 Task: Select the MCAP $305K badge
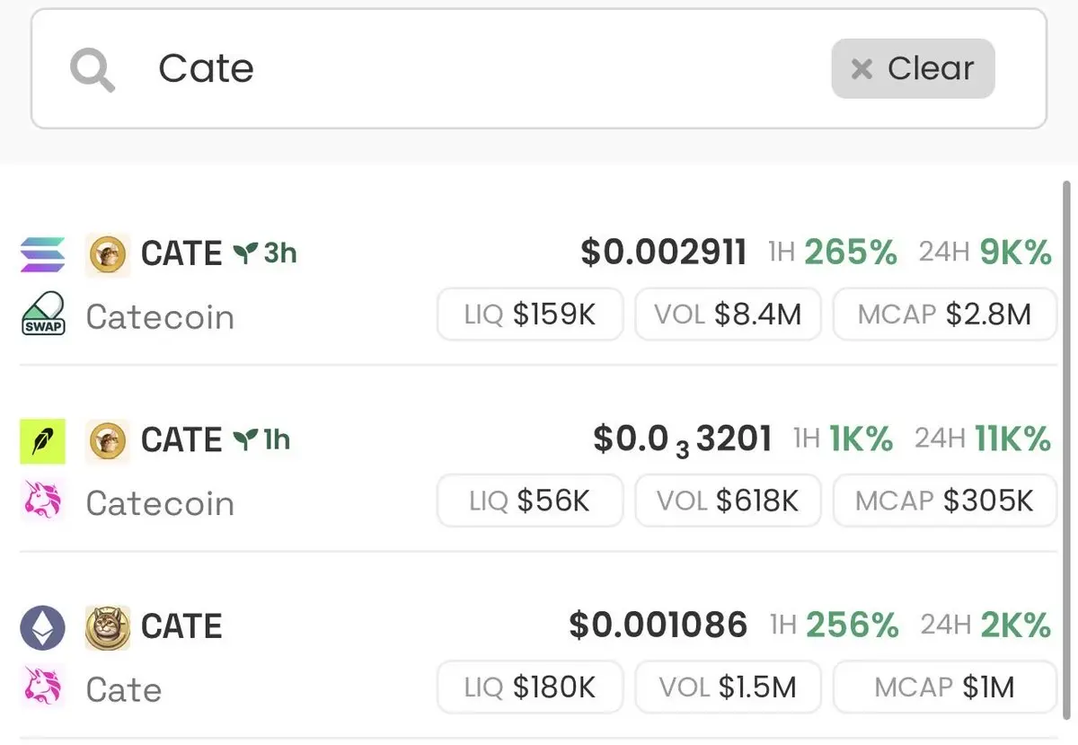coord(944,501)
